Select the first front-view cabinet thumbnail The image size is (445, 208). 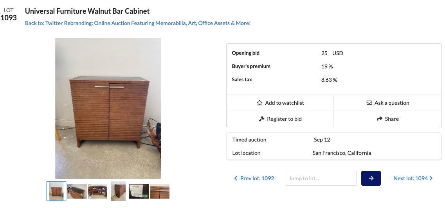[56, 191]
